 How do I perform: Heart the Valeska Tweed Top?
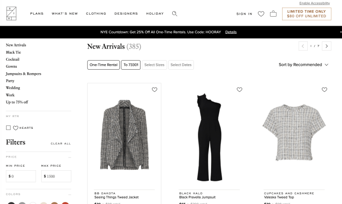pos(324,90)
